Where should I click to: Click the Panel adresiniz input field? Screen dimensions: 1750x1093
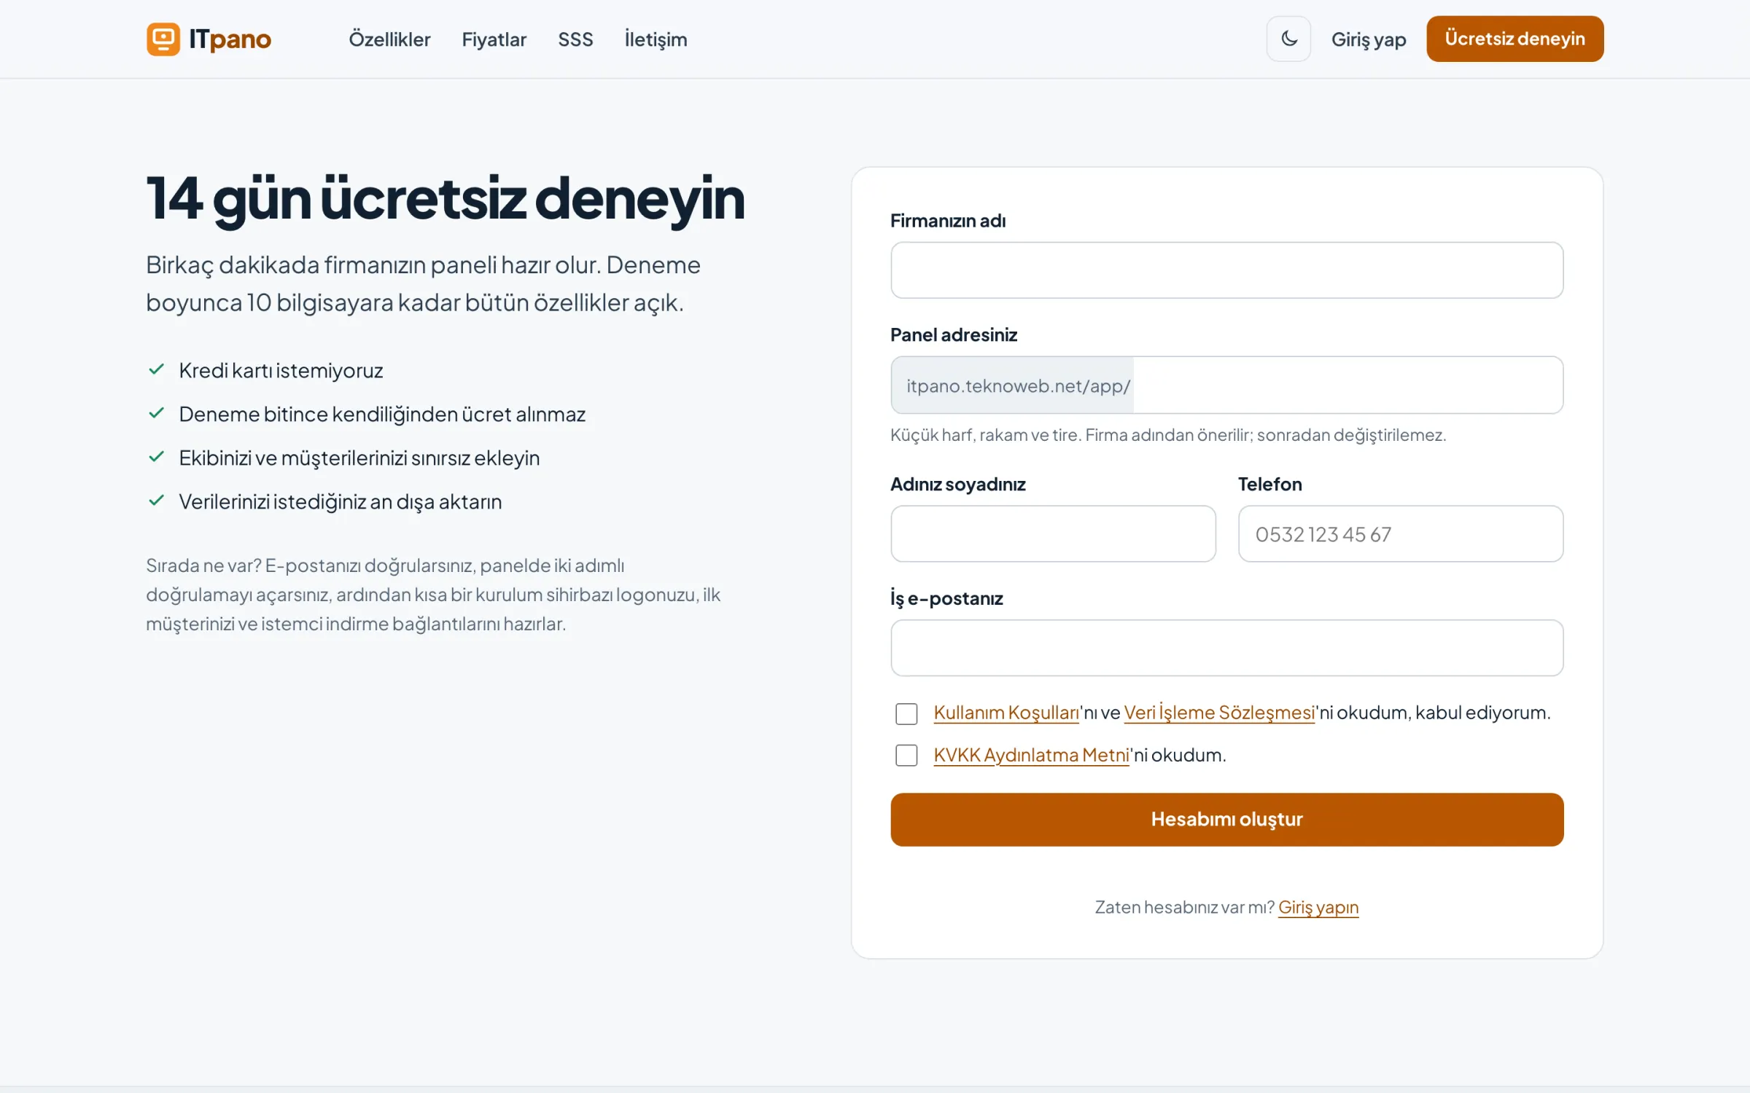point(1347,385)
